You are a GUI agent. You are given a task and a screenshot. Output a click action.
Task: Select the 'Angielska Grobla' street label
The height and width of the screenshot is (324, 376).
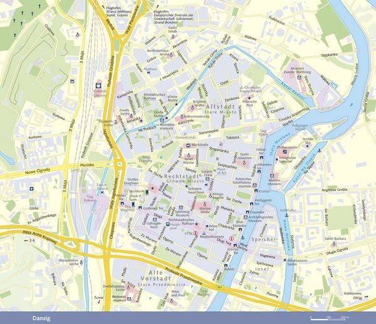[x=335, y=190]
